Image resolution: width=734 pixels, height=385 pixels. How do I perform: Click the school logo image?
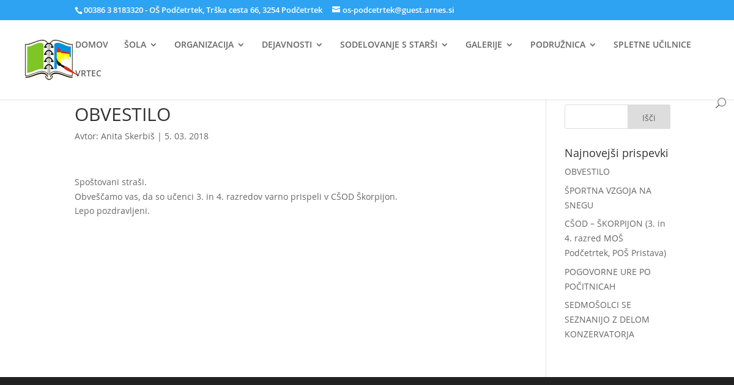pyautogui.click(x=49, y=60)
